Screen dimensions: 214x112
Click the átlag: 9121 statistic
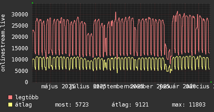[x=130, y=105]
